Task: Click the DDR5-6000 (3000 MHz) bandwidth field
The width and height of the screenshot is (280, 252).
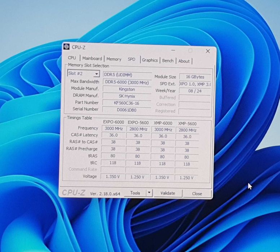Action: coord(127,82)
